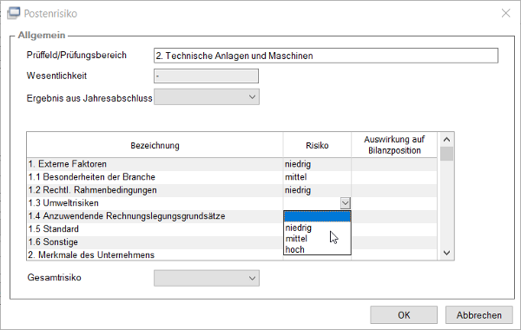The image size is (521, 330).
Task: Choose 'niedrig' from the open risk list
Action: [x=317, y=228]
